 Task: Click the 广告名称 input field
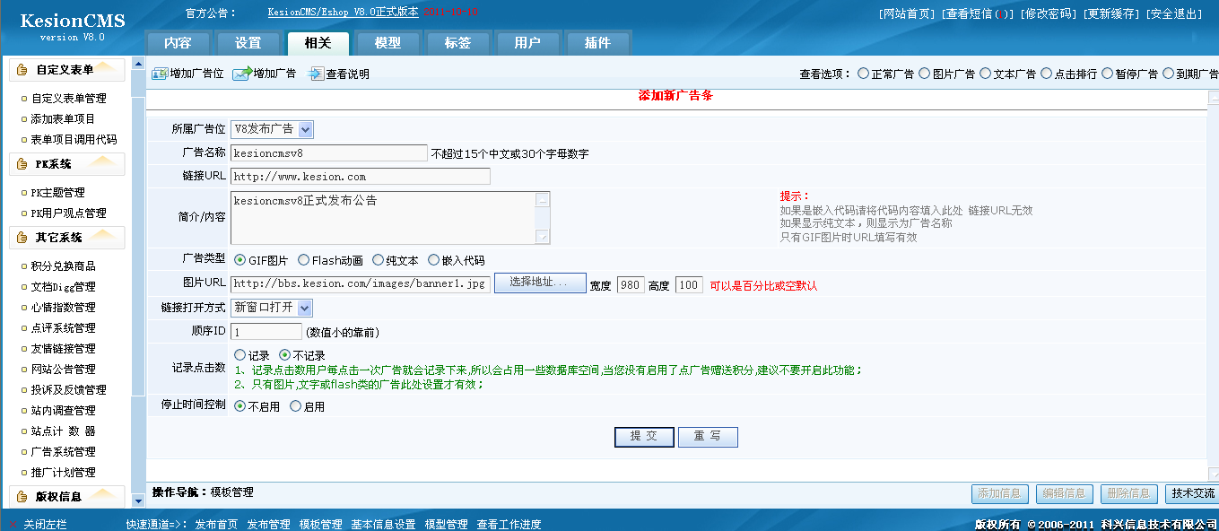click(328, 152)
